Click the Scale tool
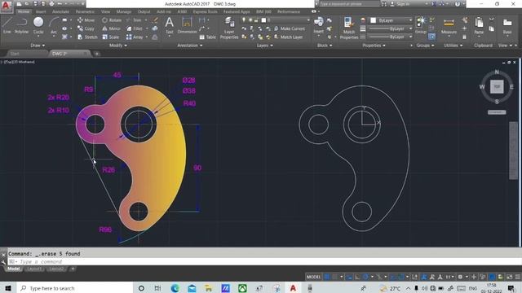The width and height of the screenshot is (522, 293). point(111,37)
